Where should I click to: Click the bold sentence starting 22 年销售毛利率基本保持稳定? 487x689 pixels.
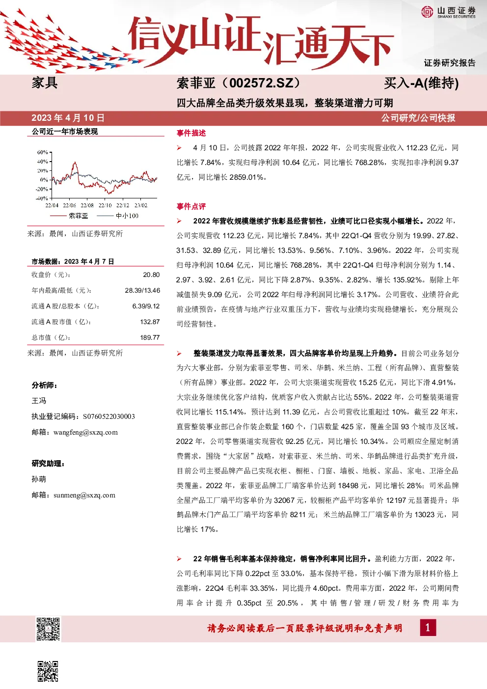(283, 559)
